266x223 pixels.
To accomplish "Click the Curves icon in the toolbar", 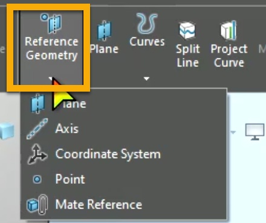I will tap(147, 24).
